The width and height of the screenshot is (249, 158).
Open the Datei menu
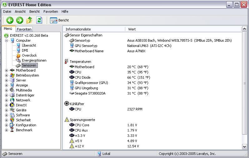point(7,12)
